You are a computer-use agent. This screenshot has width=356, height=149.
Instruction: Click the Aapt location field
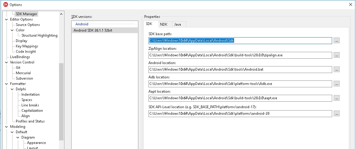click(x=240, y=98)
